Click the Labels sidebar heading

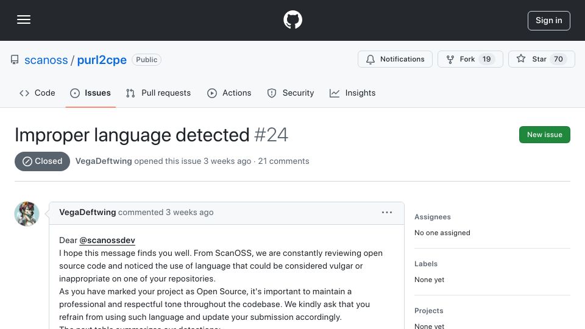tap(426, 264)
